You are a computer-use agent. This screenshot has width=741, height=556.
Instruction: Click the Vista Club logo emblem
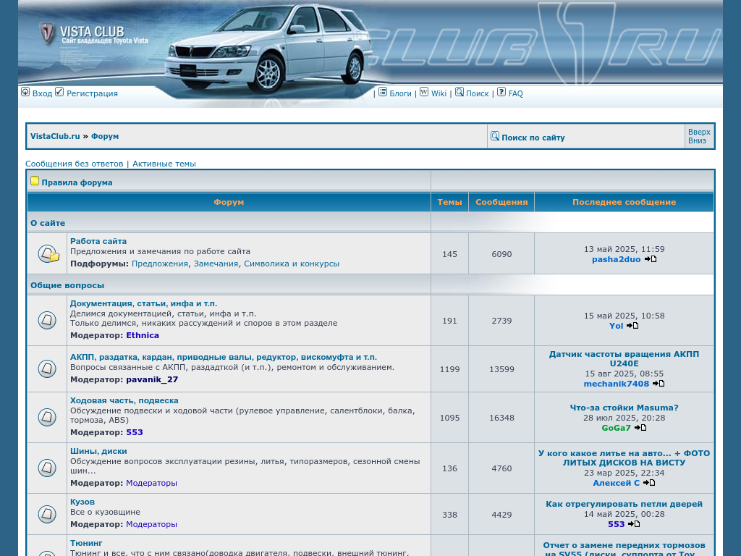click(47, 33)
